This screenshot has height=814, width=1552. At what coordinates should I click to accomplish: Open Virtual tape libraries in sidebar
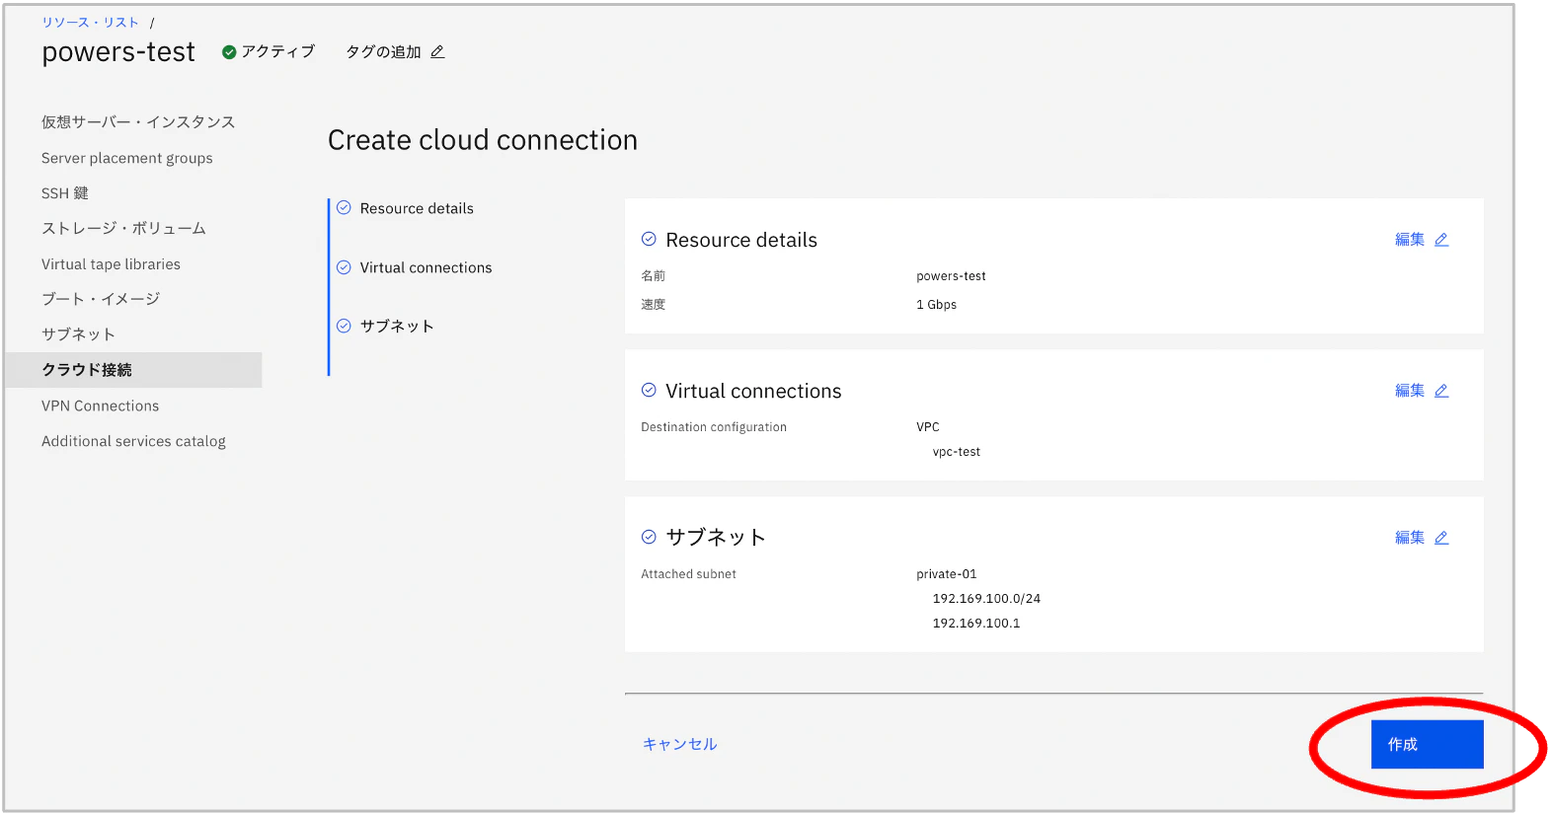tap(111, 264)
